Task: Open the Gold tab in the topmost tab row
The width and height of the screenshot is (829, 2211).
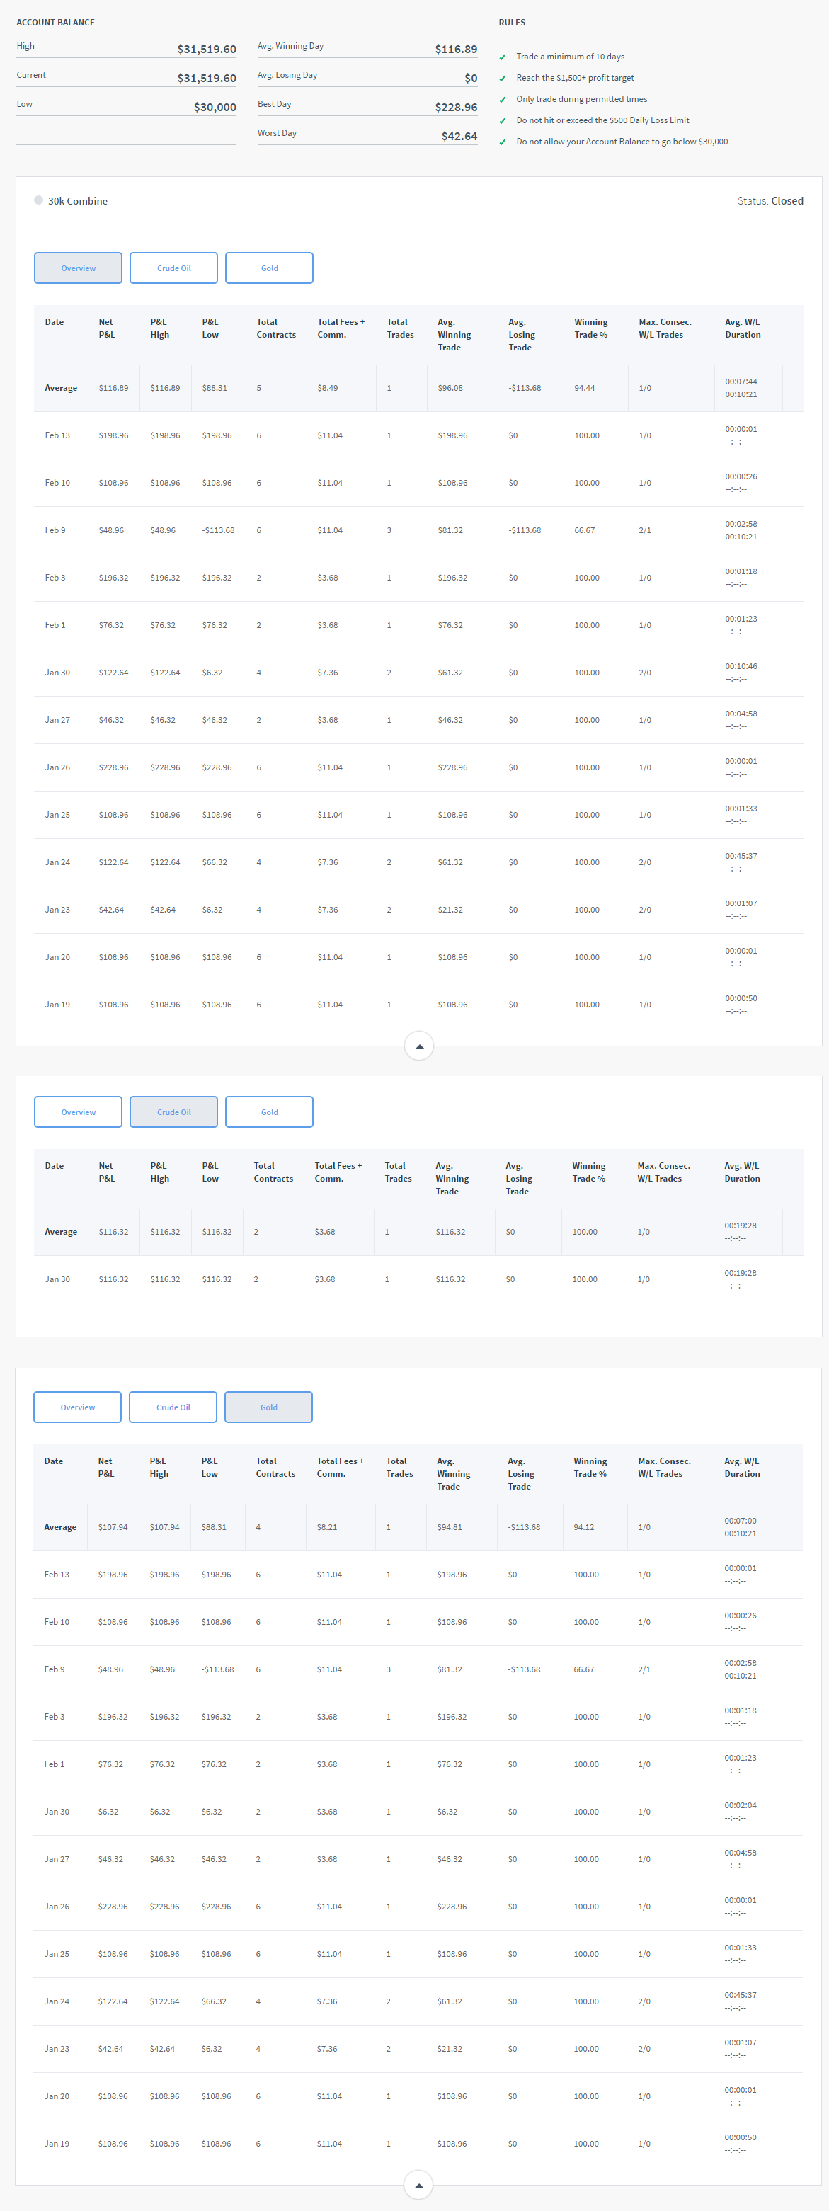Action: 268,268
